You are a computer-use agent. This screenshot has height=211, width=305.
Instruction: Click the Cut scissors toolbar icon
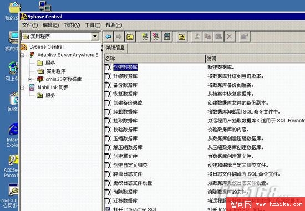pyautogui.click(x=197, y=37)
